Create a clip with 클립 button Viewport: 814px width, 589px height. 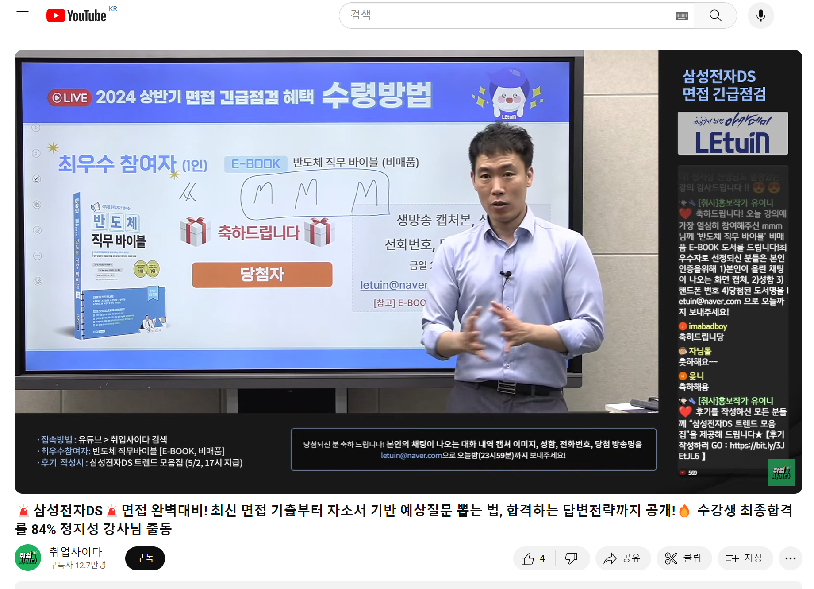point(684,558)
